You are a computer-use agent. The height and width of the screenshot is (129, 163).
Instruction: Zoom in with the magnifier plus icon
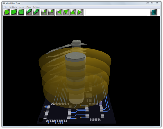44,12
